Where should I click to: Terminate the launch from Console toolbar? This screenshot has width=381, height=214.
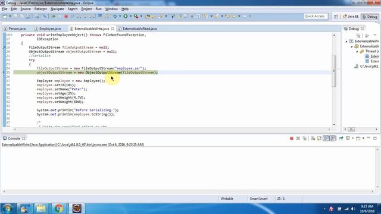292,139
